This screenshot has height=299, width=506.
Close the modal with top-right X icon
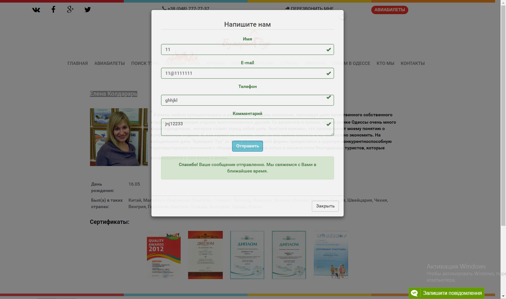[x=343, y=16]
